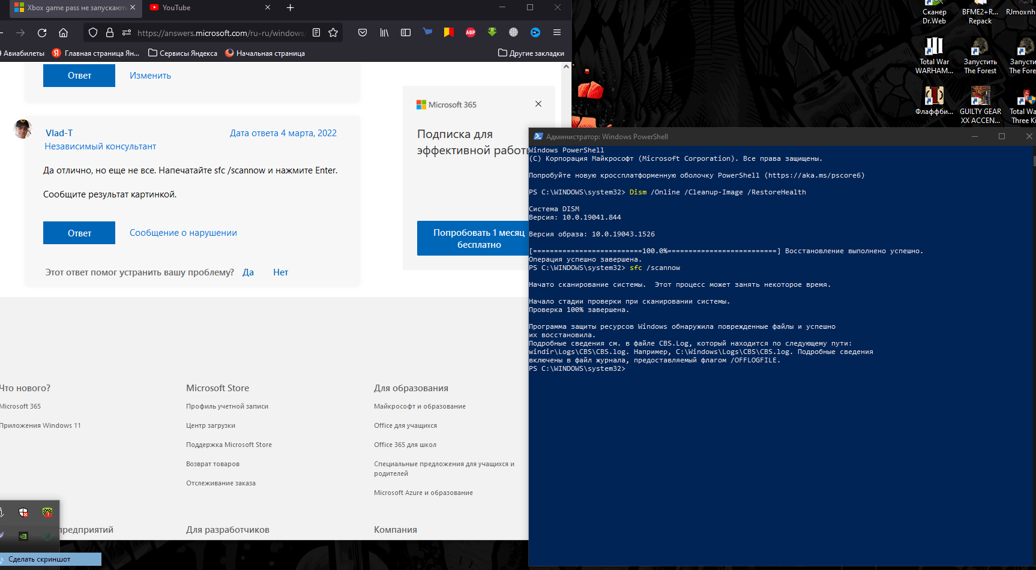Open Adblock Plus extension icon

coord(471,32)
